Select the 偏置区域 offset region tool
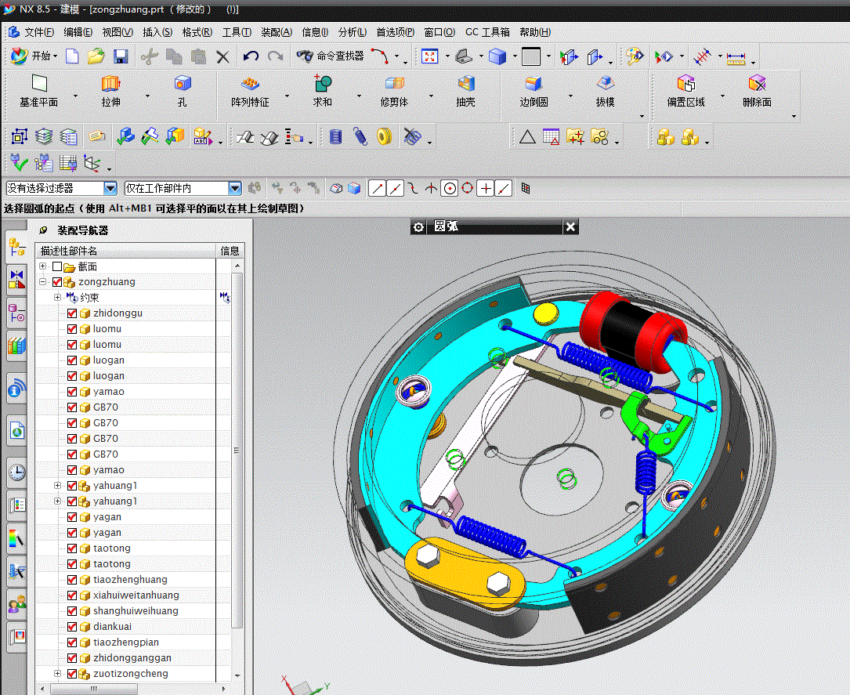This screenshot has width=850, height=695. click(685, 91)
